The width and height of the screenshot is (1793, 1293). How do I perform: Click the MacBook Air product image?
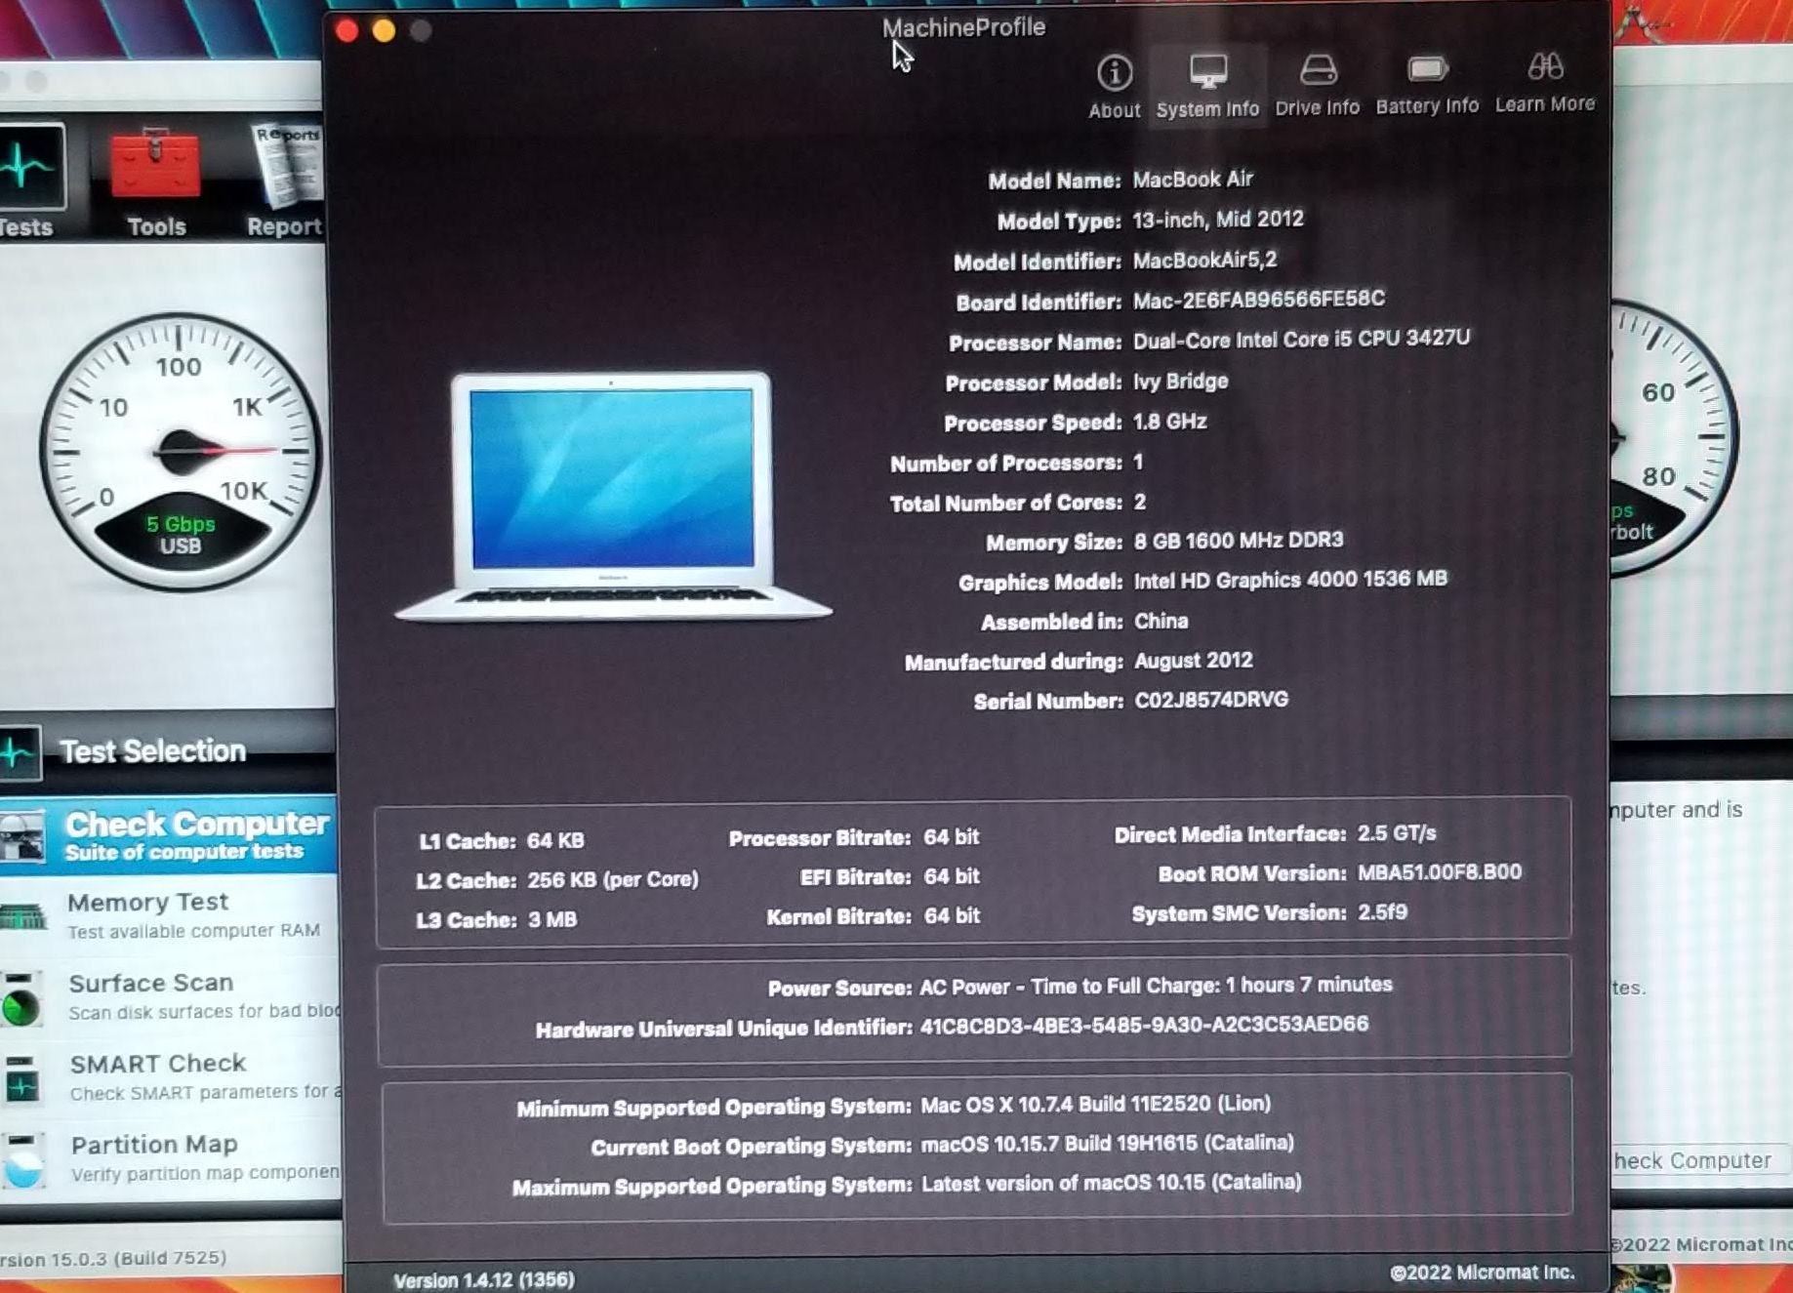[x=612, y=494]
